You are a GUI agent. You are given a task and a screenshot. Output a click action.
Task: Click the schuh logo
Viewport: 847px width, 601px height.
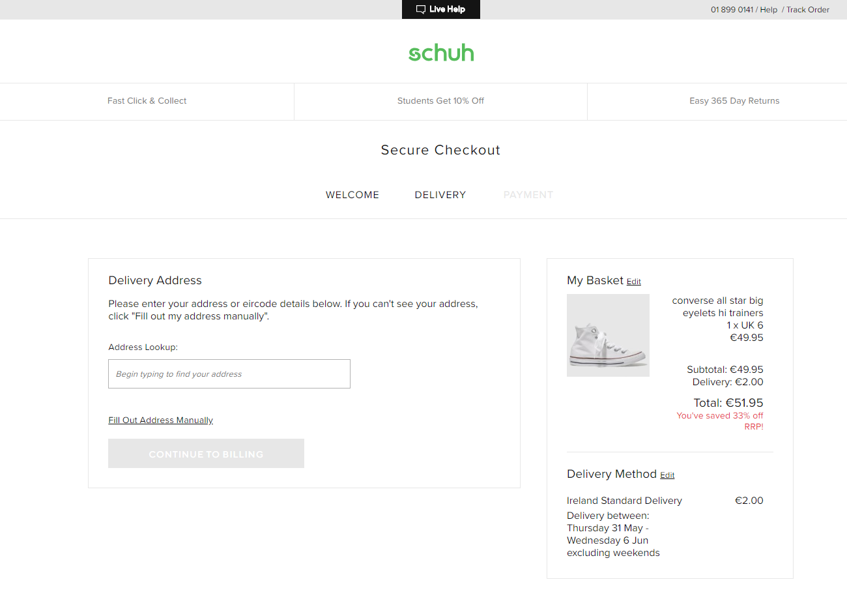[x=441, y=53]
